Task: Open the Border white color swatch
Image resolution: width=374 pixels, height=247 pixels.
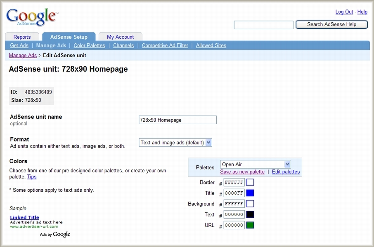Action: (250, 182)
